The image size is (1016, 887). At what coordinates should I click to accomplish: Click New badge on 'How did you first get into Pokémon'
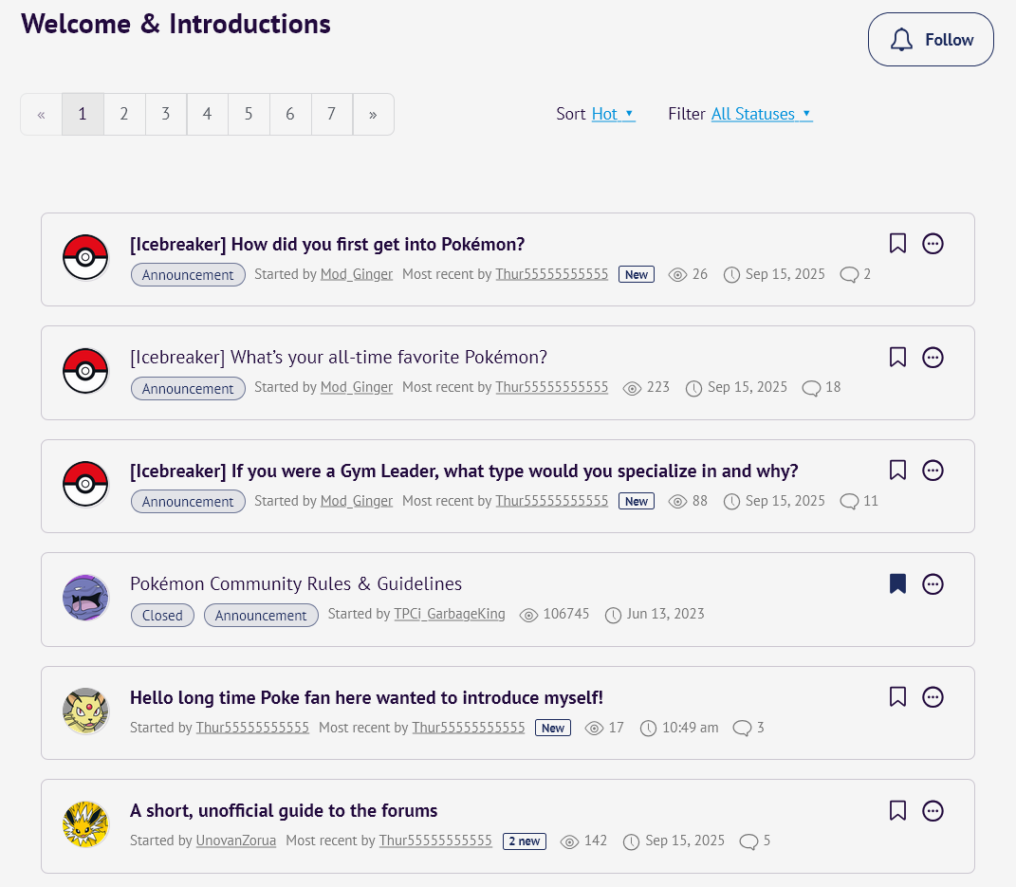point(637,275)
